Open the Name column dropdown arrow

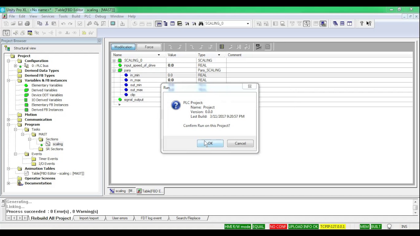[x=159, y=55]
